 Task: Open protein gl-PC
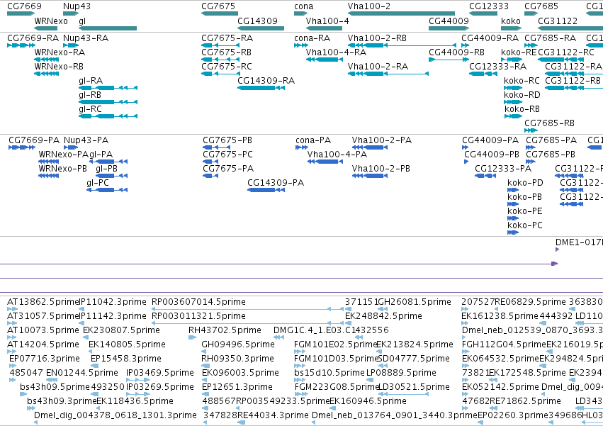pos(107,190)
